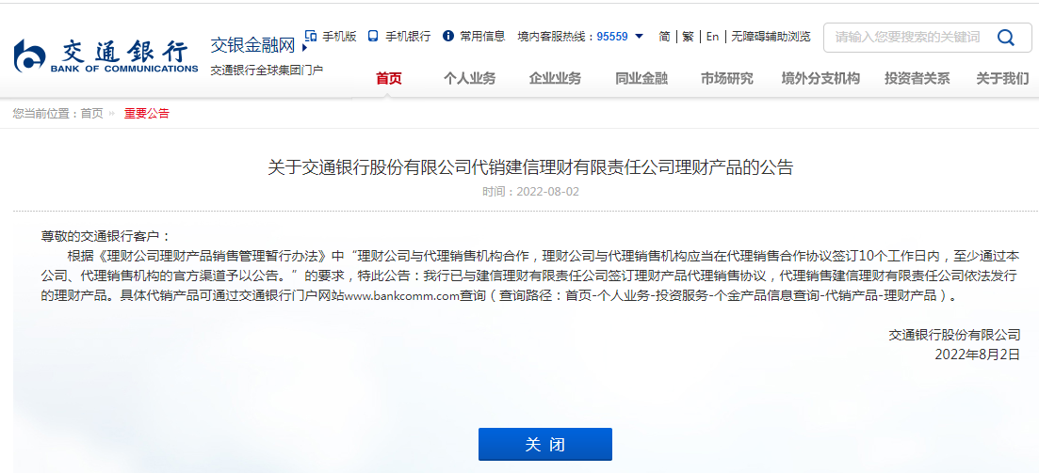Image resolution: width=1039 pixels, height=473 pixels.
Task: Click www.bankcomm.com in the announcement text
Action: coord(402,295)
